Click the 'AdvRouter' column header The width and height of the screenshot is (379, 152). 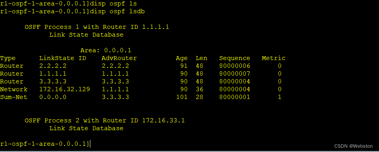[x=119, y=58]
